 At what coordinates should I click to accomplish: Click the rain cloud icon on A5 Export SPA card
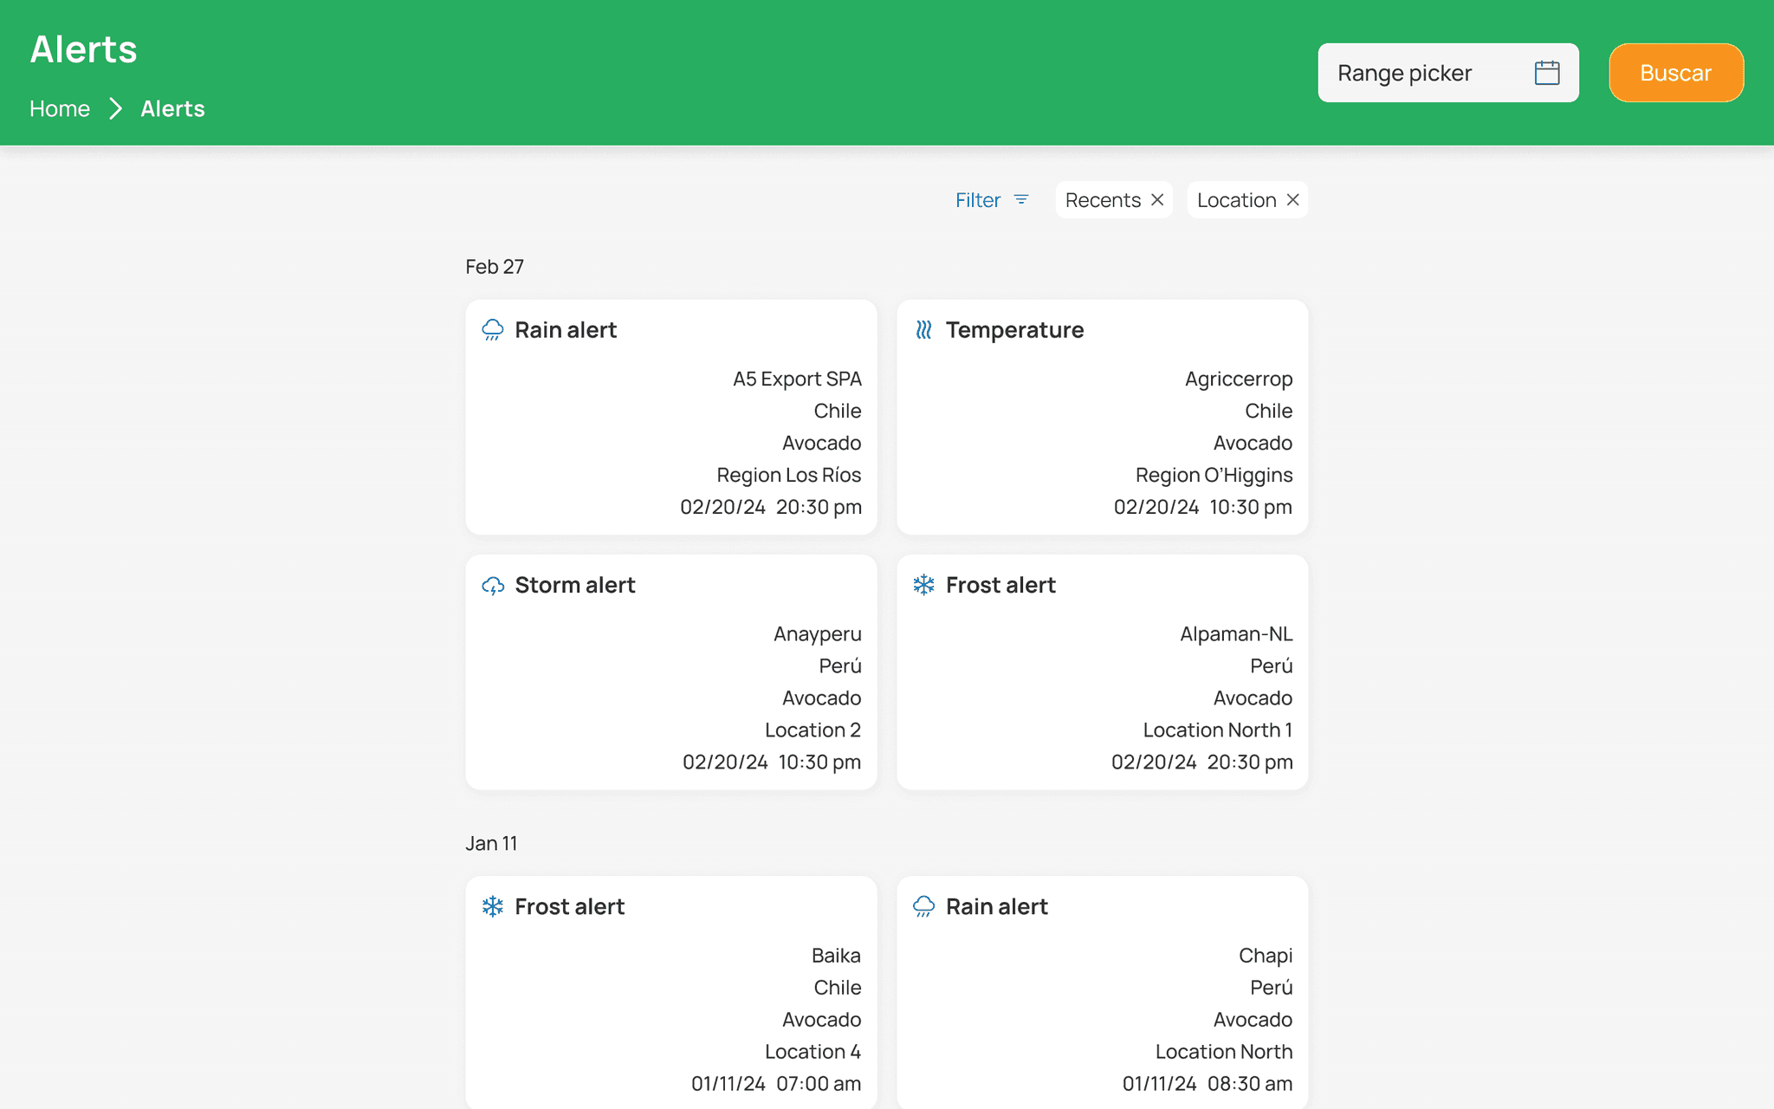click(493, 330)
